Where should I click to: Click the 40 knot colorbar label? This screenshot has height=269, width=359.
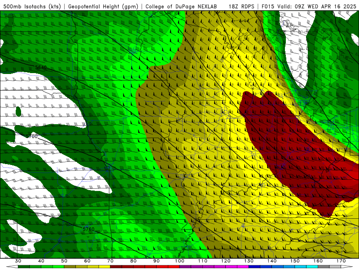click(x=41, y=261)
